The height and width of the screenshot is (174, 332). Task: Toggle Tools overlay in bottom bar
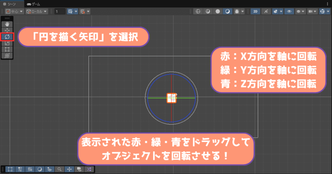click(10, 169)
